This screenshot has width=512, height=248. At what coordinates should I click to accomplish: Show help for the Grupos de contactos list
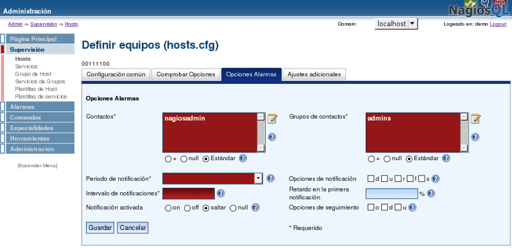[475, 136]
